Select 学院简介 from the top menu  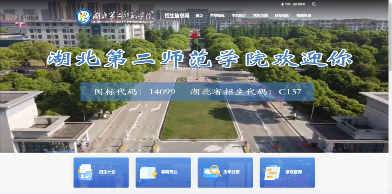(238, 16)
